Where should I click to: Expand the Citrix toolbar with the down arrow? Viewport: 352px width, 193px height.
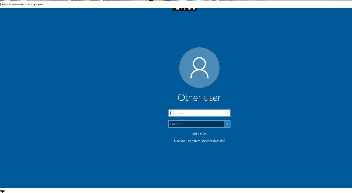185,9
